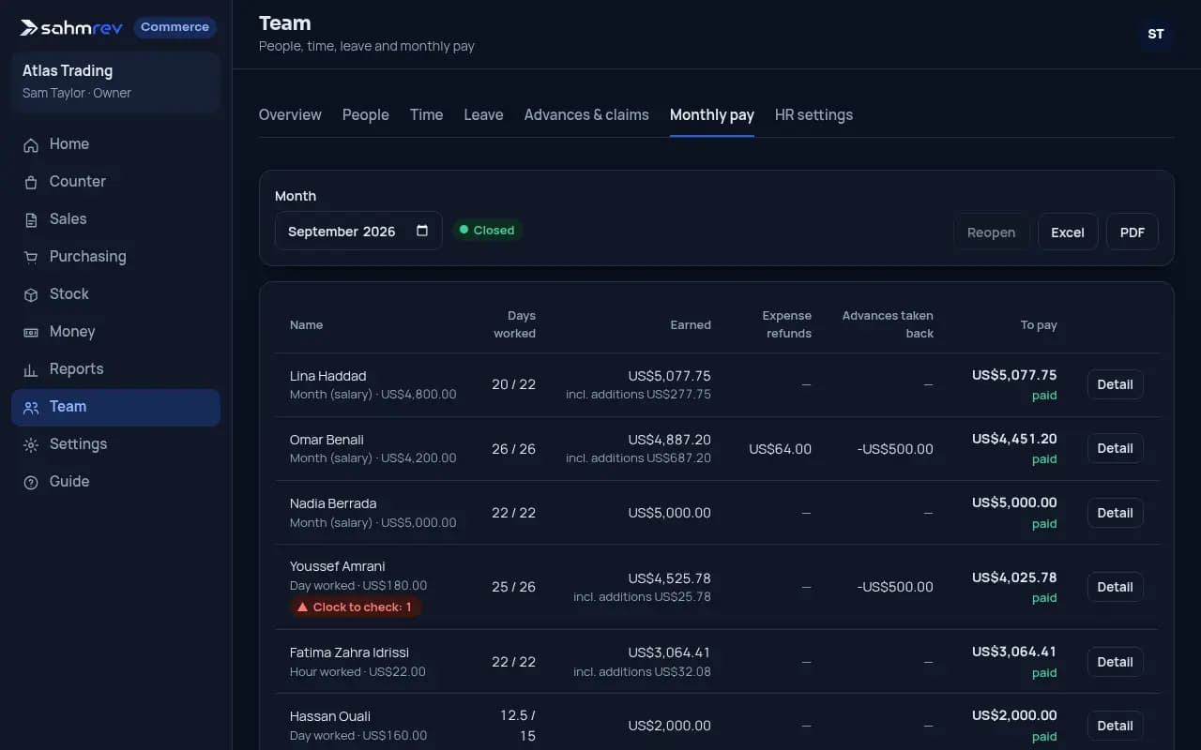Image resolution: width=1201 pixels, height=750 pixels.
Task: Open Detail for Fatima Zahra Idrissi
Action: coord(1115,662)
